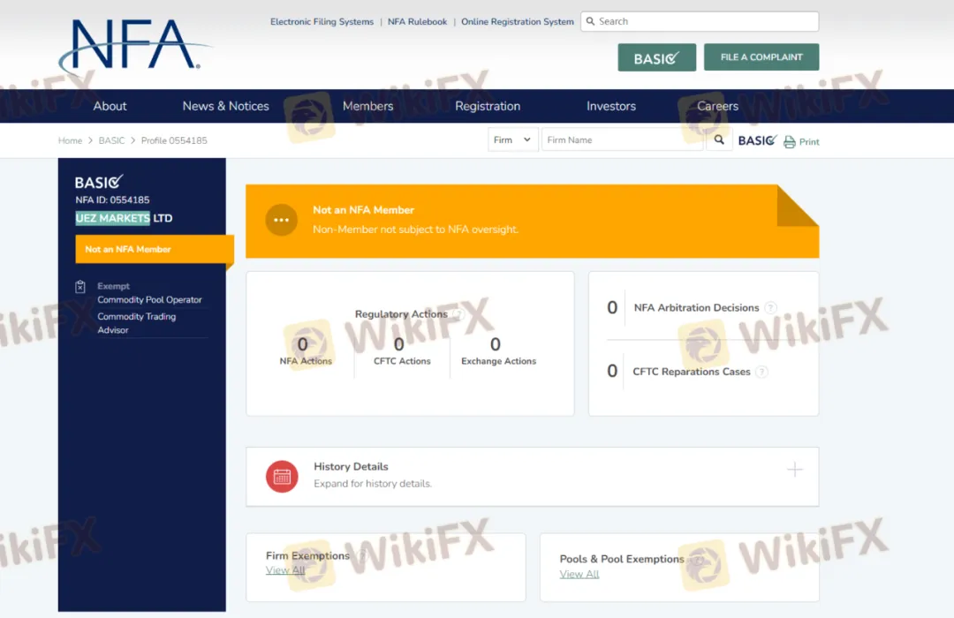
Task: Open the News & Notices menu
Action: [x=226, y=106]
